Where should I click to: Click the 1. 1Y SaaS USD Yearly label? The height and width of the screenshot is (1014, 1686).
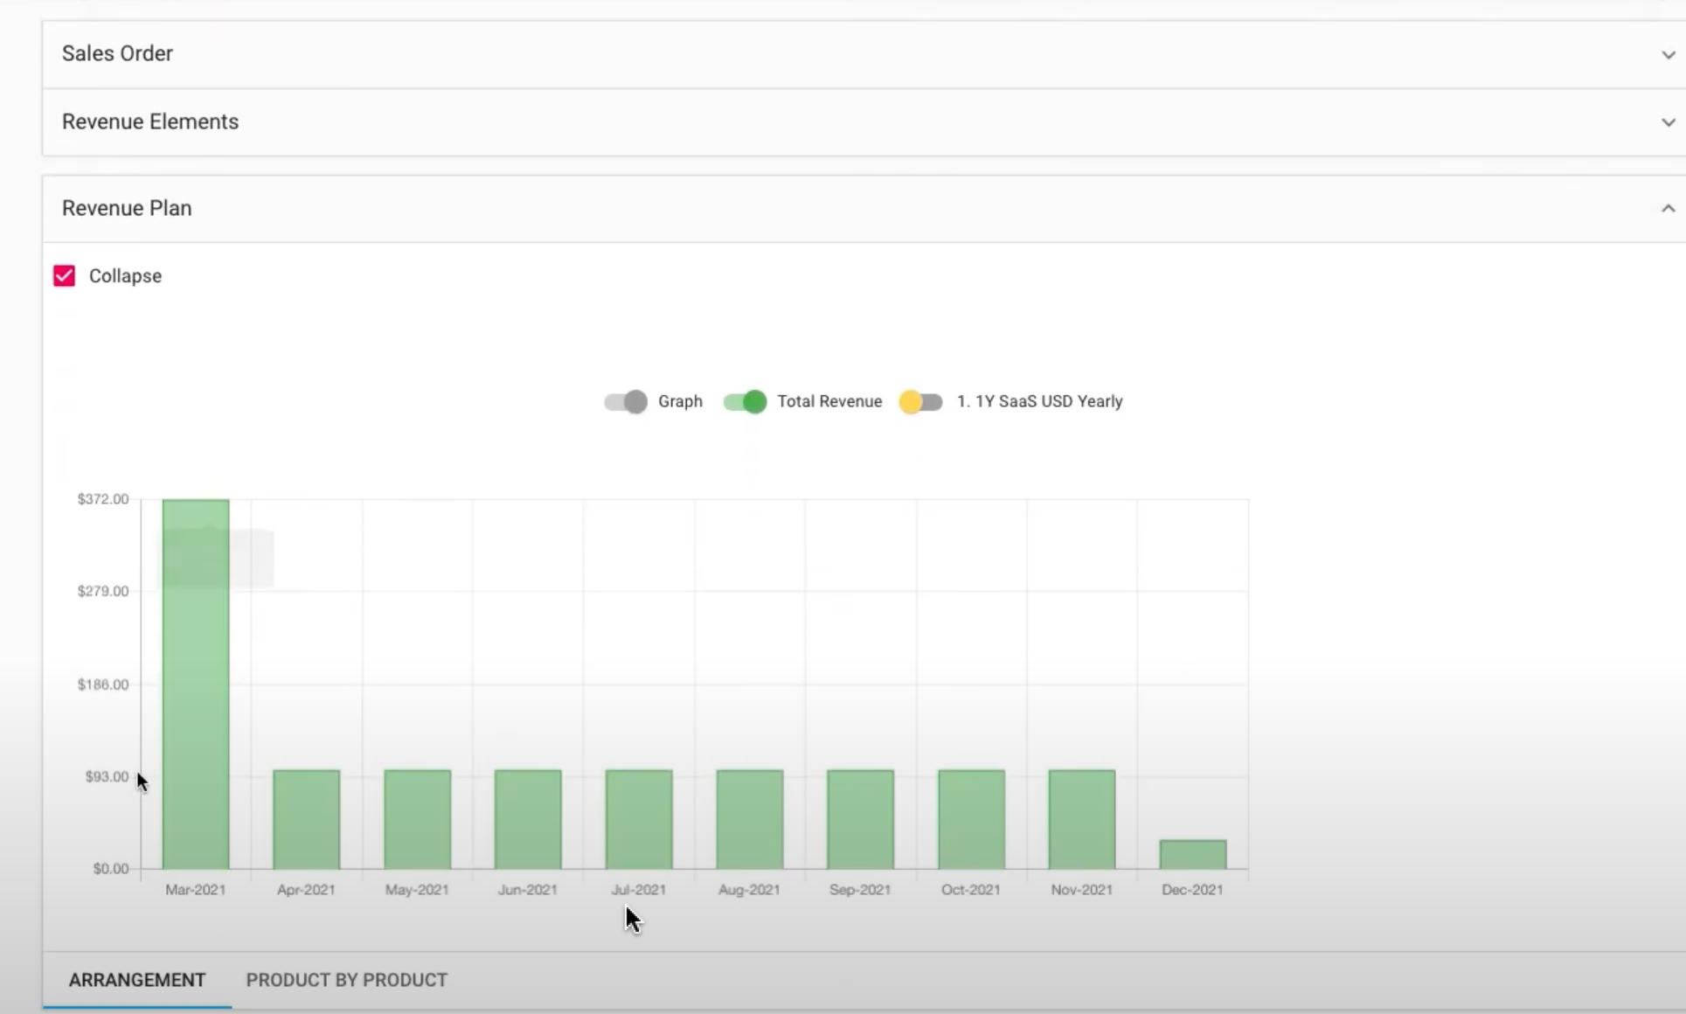[1039, 401]
